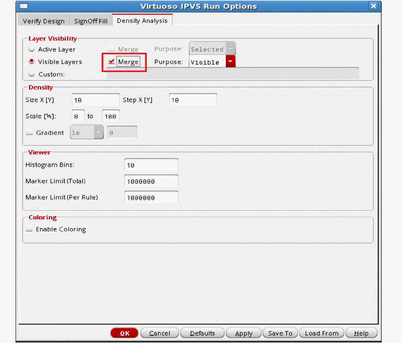402x343 pixels.
Task: Toggle the Merge checkbox for Active Layer
Action: 111,49
